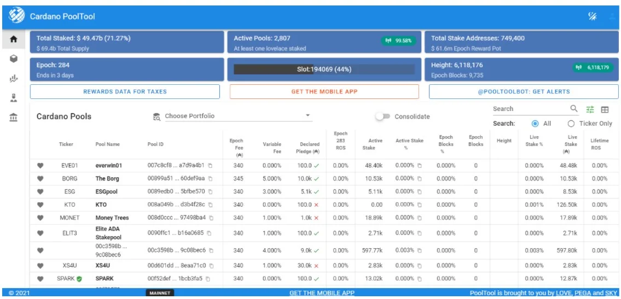Favorite the ESGpool heart icon

(40, 192)
